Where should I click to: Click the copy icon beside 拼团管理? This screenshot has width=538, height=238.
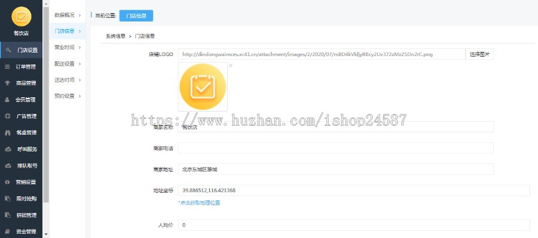[x=7, y=215]
